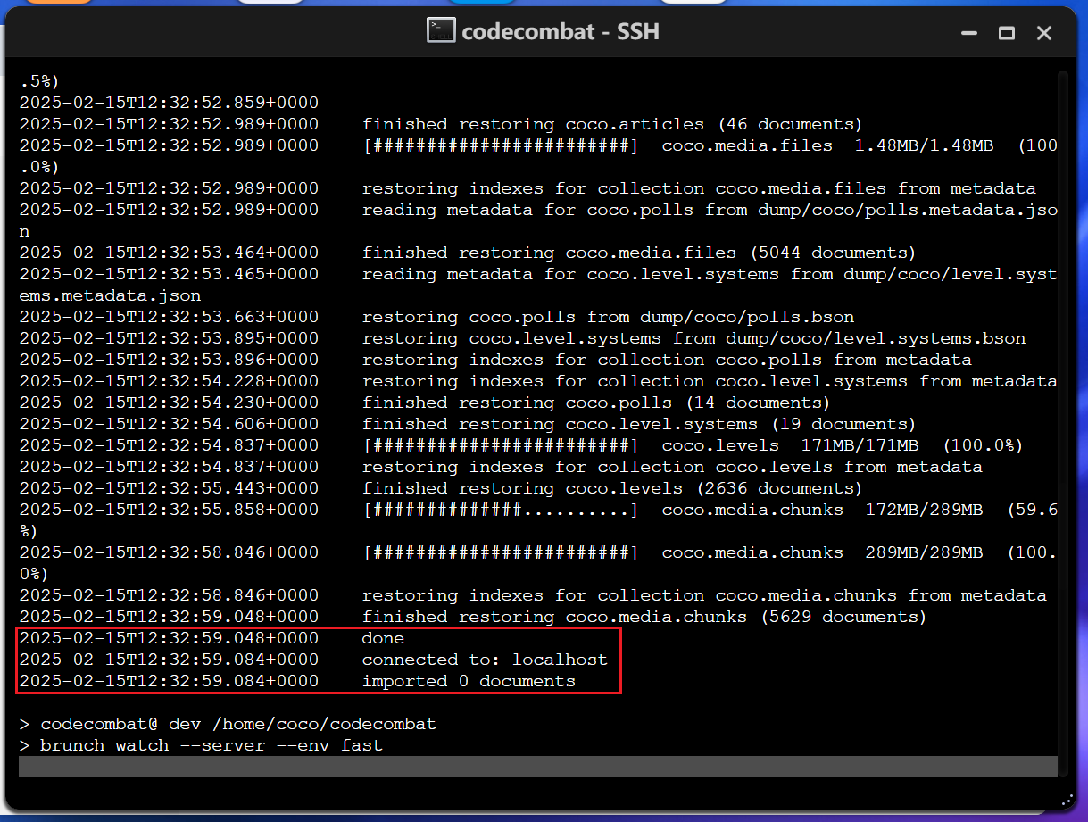Click 'restoring indexes for collection coco.levels' line
The height and width of the screenshot is (822, 1088).
pos(671,467)
